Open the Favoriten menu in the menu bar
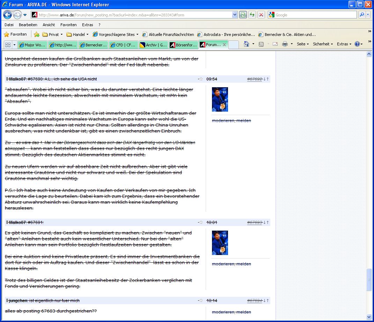Screen dimensions: 374x322 click(68, 25)
